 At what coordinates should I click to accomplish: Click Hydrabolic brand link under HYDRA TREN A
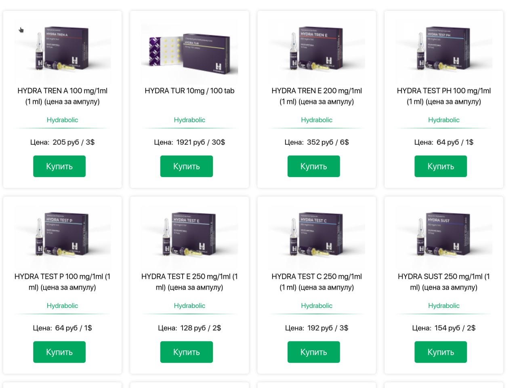62,120
